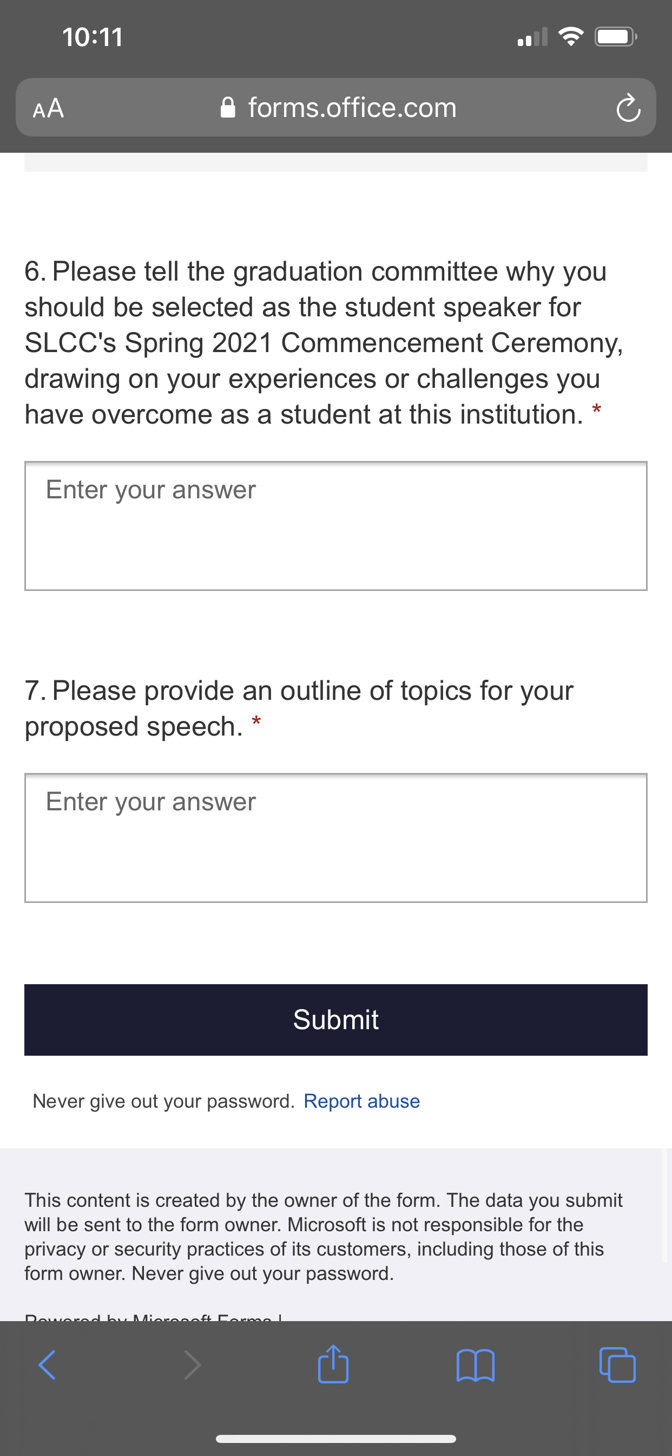
Task: Focus the question 6 answer box
Action: tap(336, 526)
